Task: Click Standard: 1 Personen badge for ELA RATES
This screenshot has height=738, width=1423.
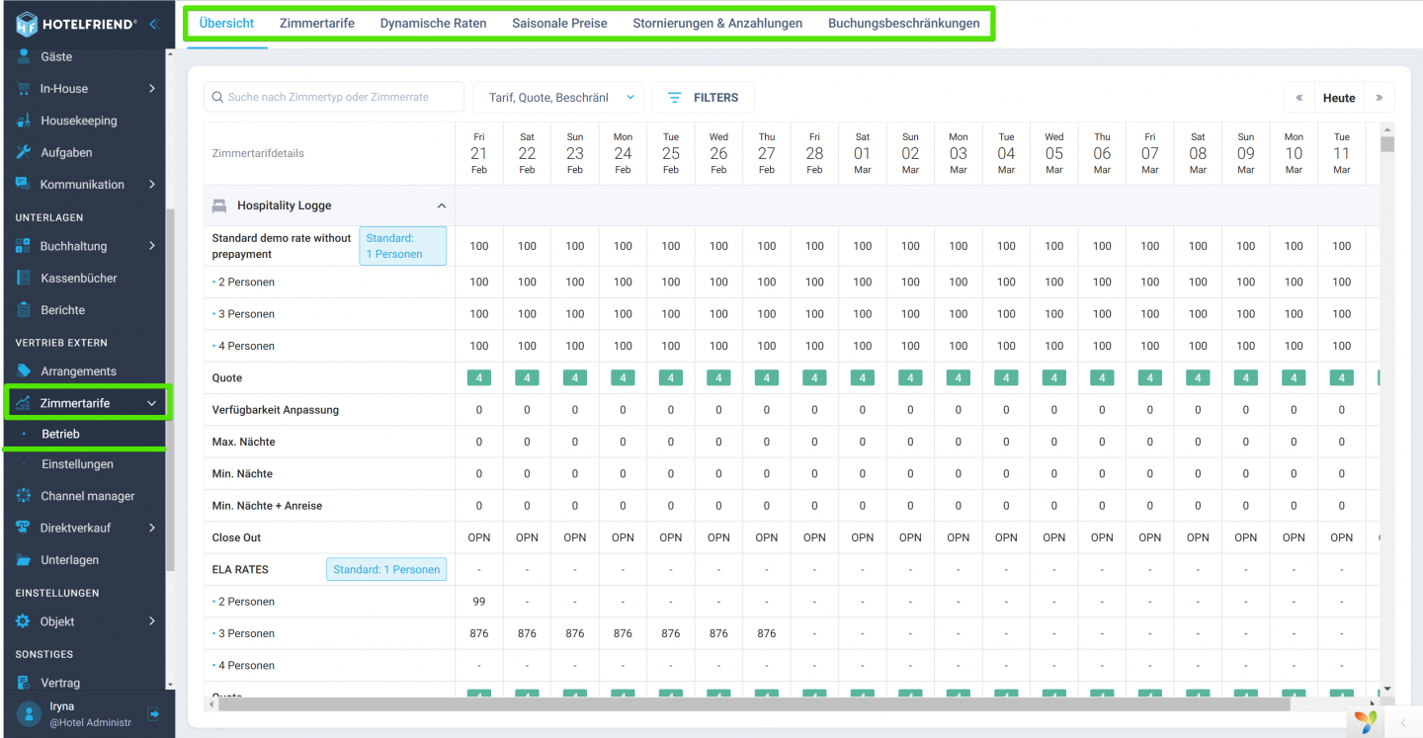Action: point(386,569)
